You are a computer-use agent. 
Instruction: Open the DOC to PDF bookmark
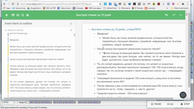(49, 8)
